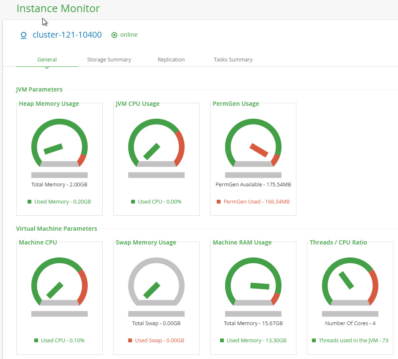Click the JVM CPU Usage gauge
This screenshot has width=398, height=359.
click(156, 144)
